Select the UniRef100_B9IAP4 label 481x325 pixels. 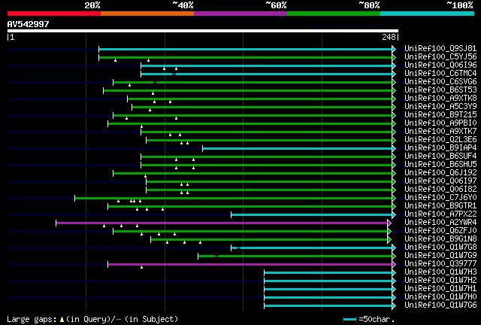440,148
